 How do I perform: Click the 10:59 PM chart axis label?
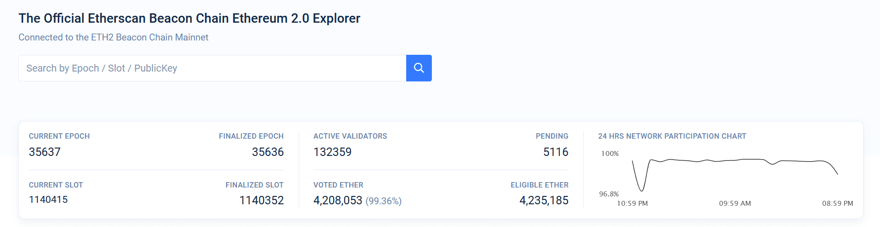pos(632,203)
